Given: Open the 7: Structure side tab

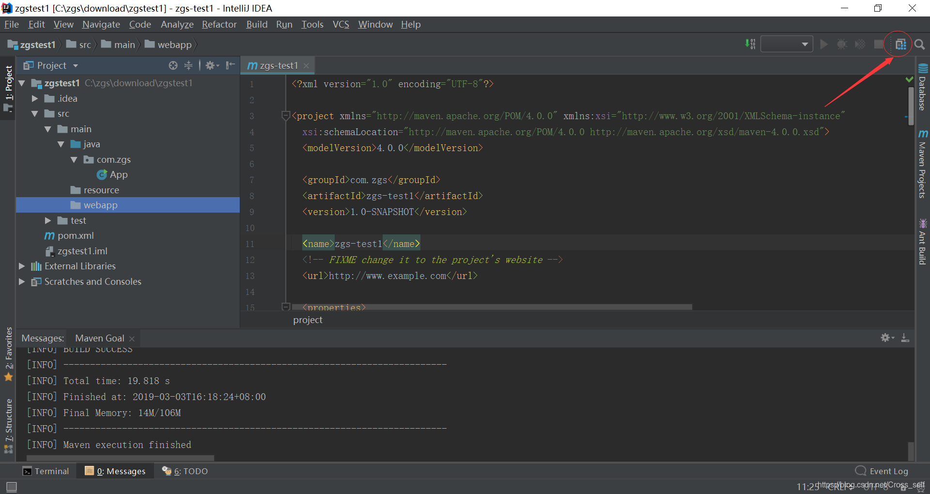Looking at the screenshot, I should pos(8,425).
